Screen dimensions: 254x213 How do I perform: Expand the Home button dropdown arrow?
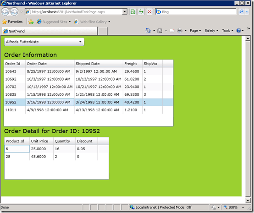154,31
